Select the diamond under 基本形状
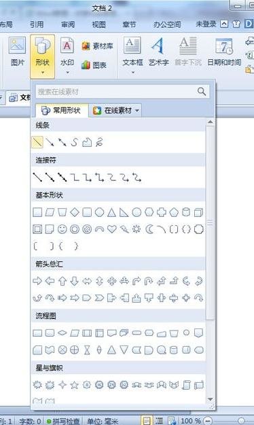This screenshot has width=254, height=425. click(75, 212)
